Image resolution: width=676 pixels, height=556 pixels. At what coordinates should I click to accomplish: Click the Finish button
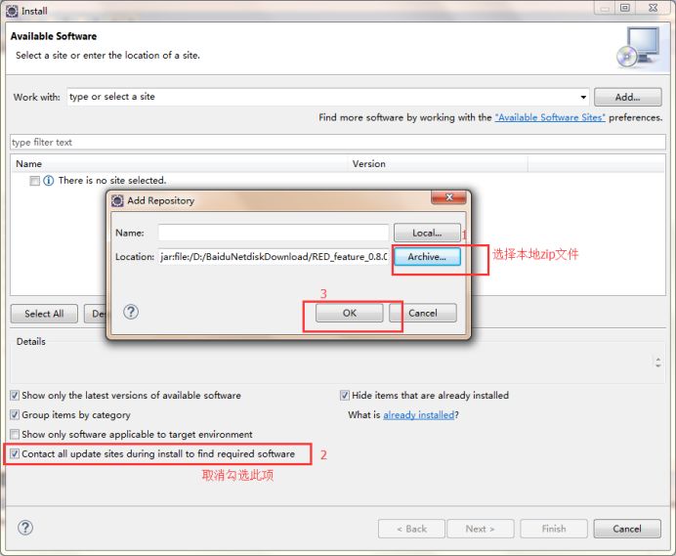tap(554, 529)
